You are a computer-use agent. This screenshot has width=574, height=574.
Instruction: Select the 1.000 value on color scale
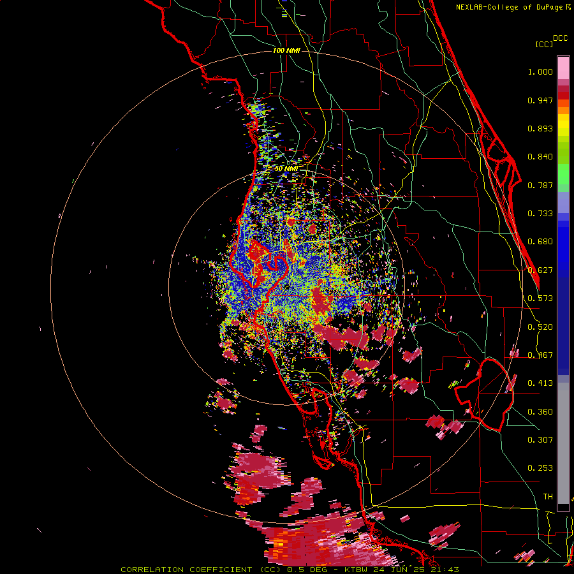pos(540,71)
